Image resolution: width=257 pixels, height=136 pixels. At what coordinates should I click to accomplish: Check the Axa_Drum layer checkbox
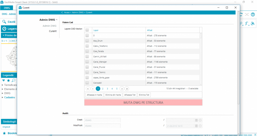click(87, 41)
